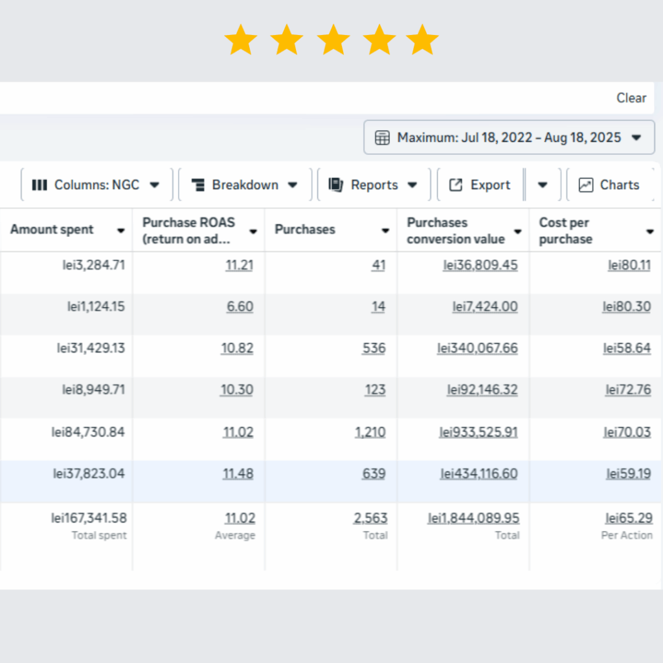The image size is (663, 663).
Task: Click the Columns bars icon
Action: pyautogui.click(x=39, y=185)
